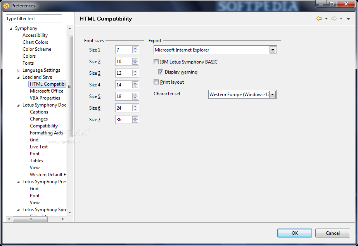The height and width of the screenshot is (246, 358).
Task: Select Live Text tree item
Action: click(38, 147)
